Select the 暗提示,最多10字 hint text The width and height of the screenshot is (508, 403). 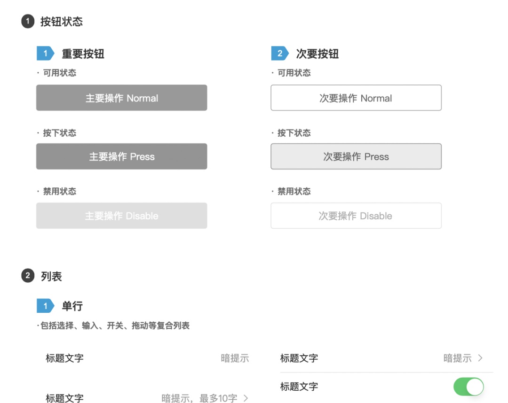point(199,398)
